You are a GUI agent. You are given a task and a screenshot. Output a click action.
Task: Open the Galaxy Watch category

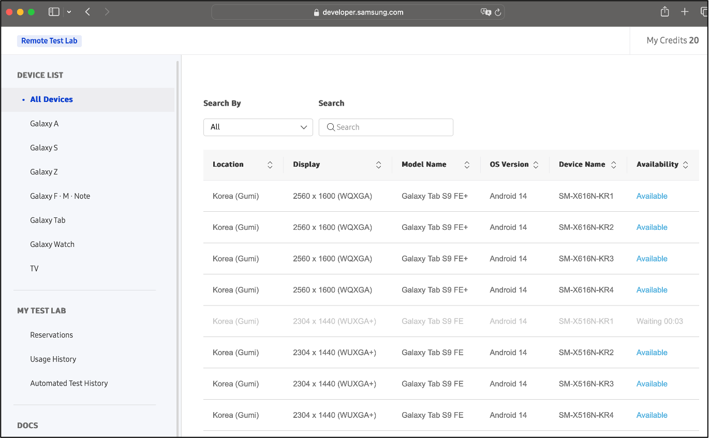(x=52, y=244)
